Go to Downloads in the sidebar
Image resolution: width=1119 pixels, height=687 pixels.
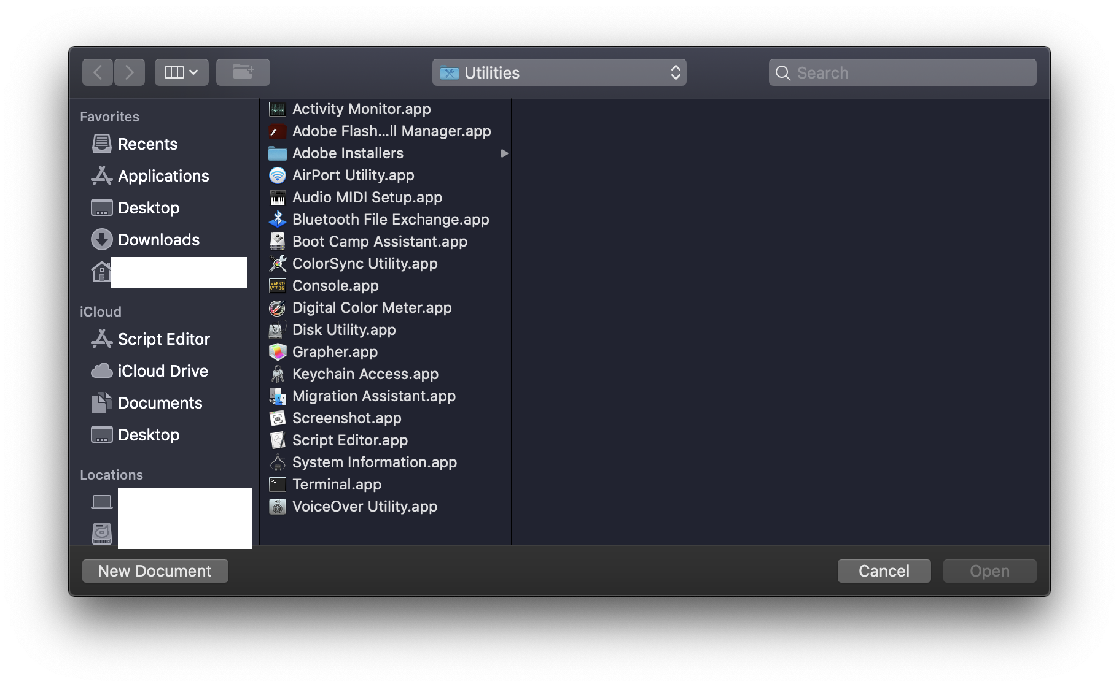click(158, 240)
